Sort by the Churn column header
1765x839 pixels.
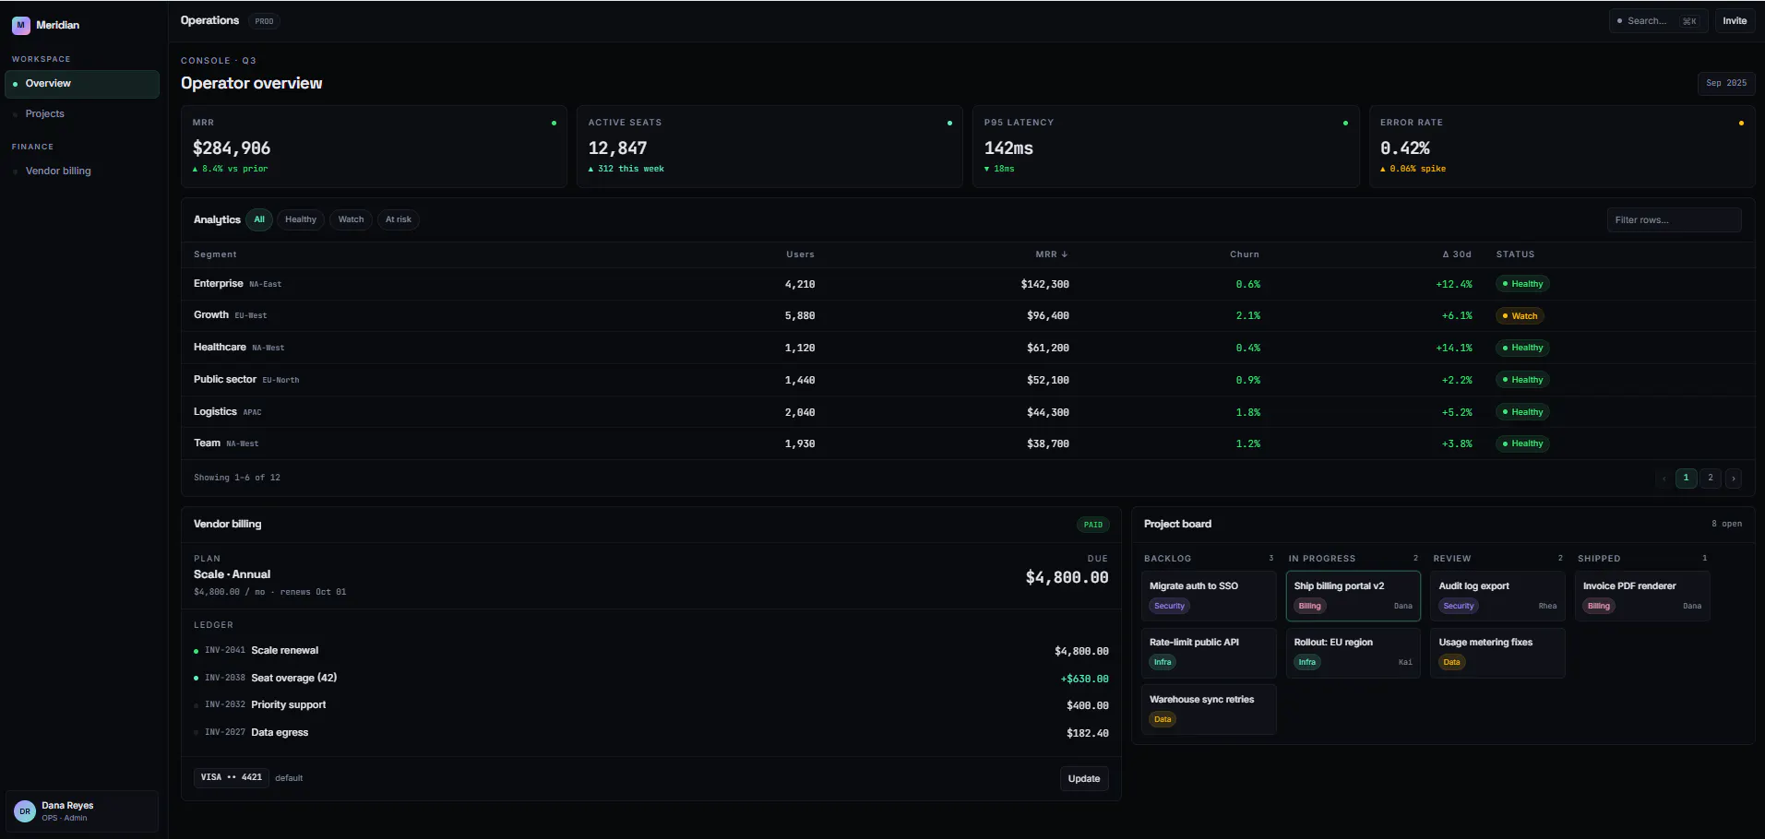click(x=1245, y=254)
